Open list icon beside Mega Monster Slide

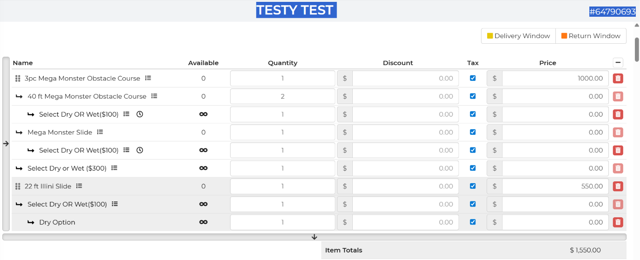[100, 132]
